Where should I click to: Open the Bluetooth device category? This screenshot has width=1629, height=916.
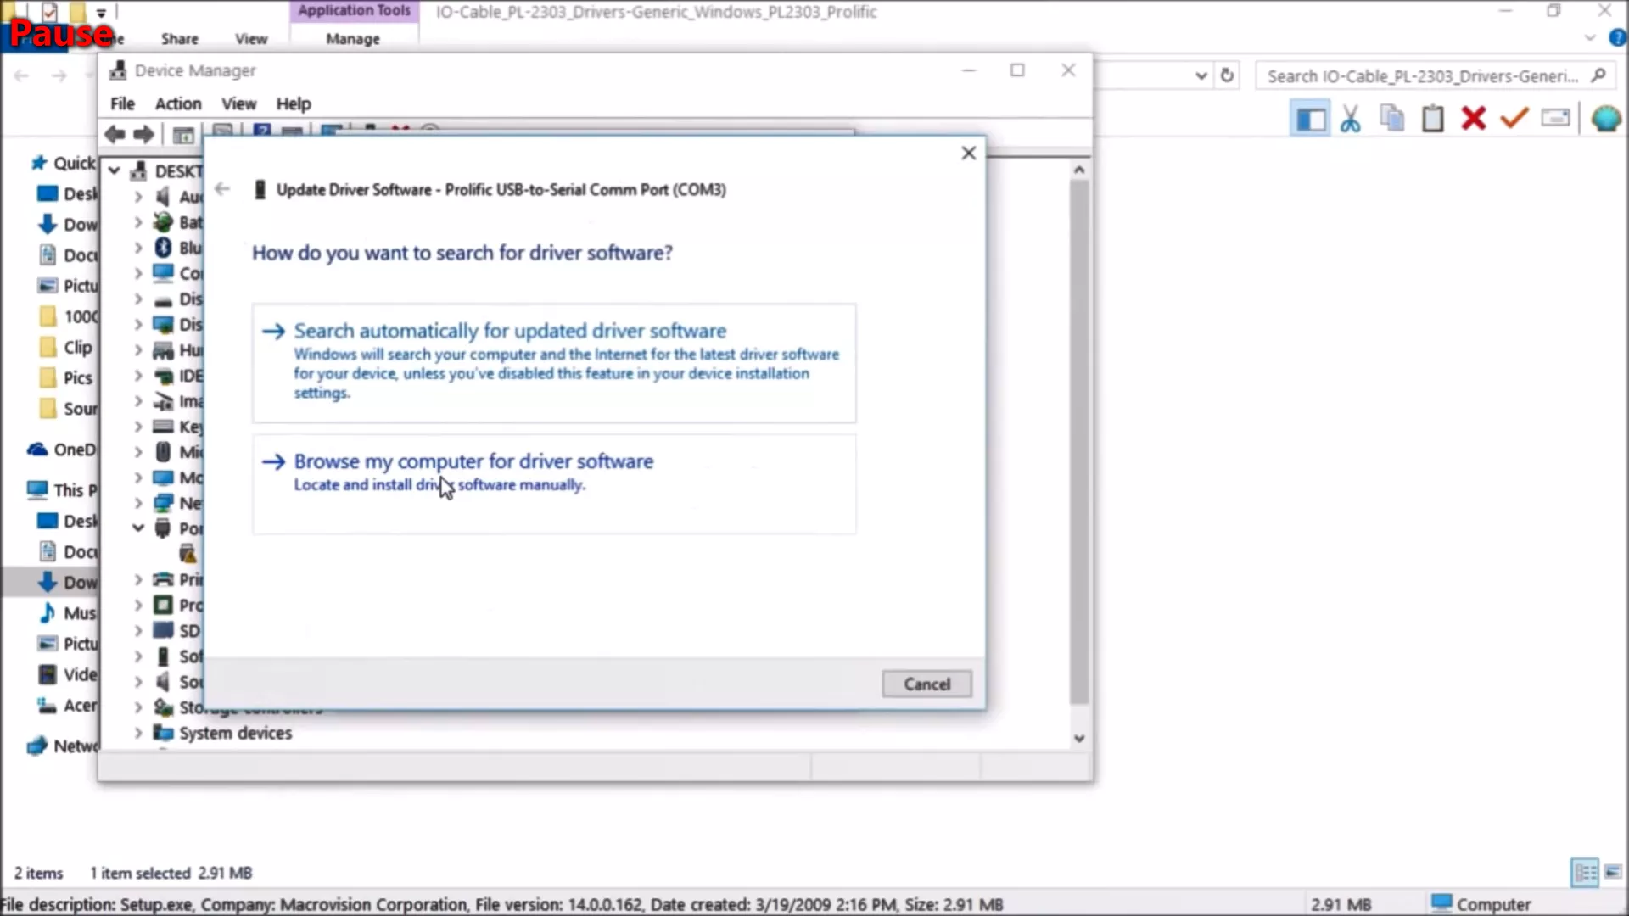pos(177,248)
